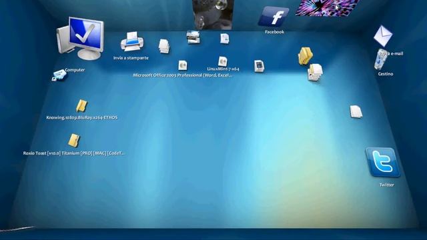The width and height of the screenshot is (427, 240).
Task: Select the single document left of Facebook label
Action: [224, 39]
